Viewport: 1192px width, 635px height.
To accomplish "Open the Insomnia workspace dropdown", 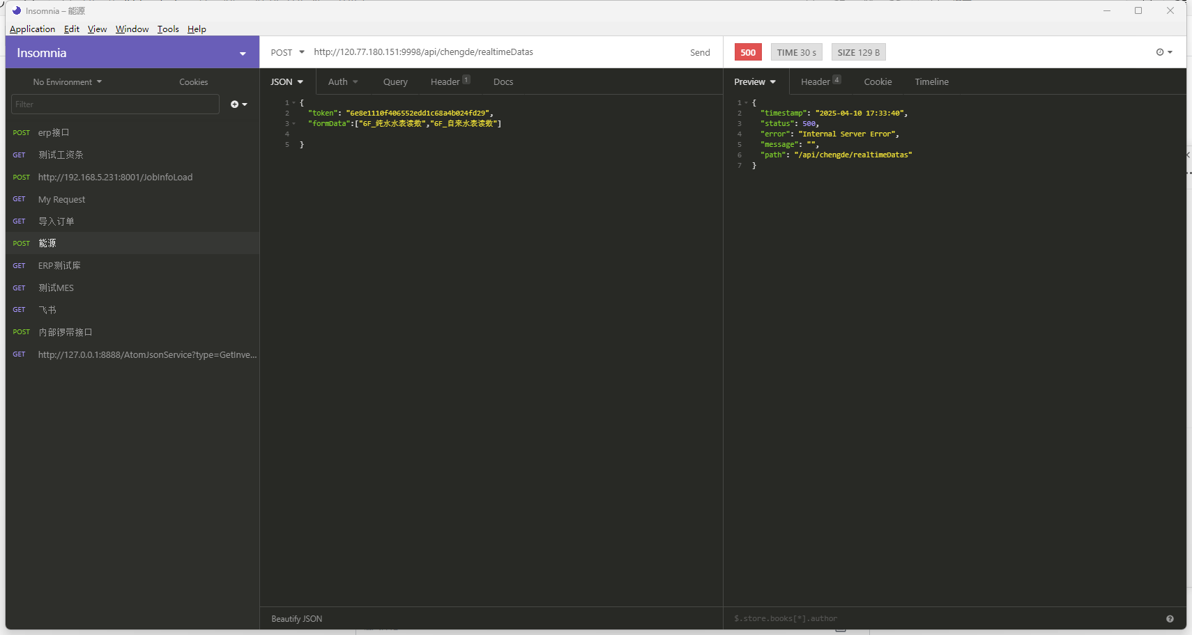I will [x=132, y=53].
